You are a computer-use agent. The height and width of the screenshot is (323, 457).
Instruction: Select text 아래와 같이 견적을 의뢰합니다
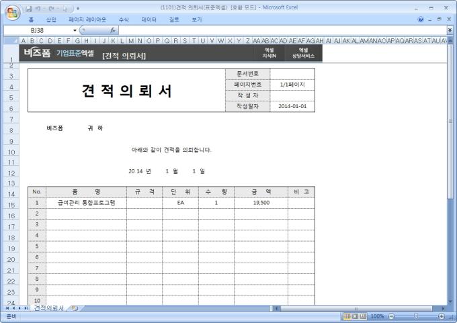[171, 150]
